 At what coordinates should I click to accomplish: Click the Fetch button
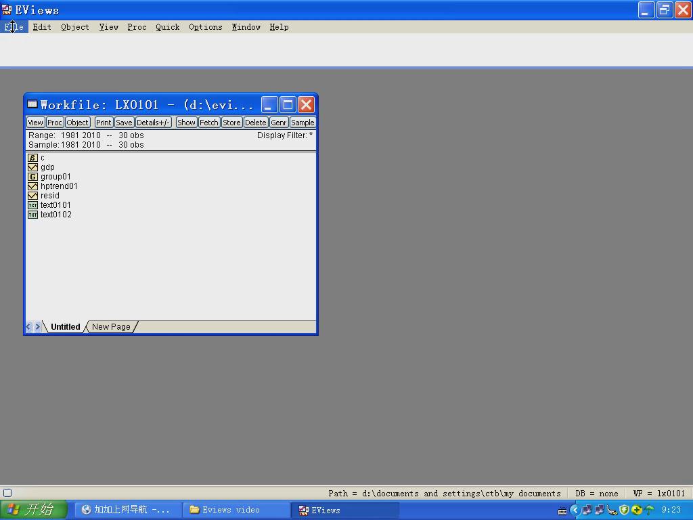(208, 123)
